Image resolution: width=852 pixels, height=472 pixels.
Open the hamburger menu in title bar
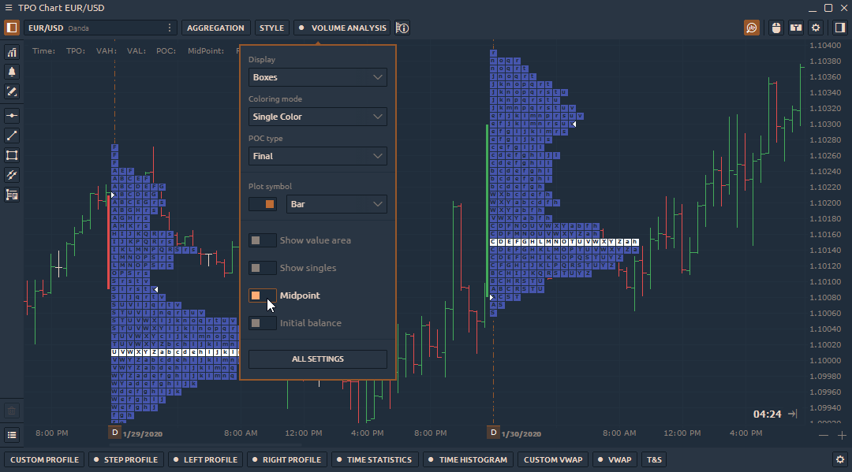click(8, 8)
